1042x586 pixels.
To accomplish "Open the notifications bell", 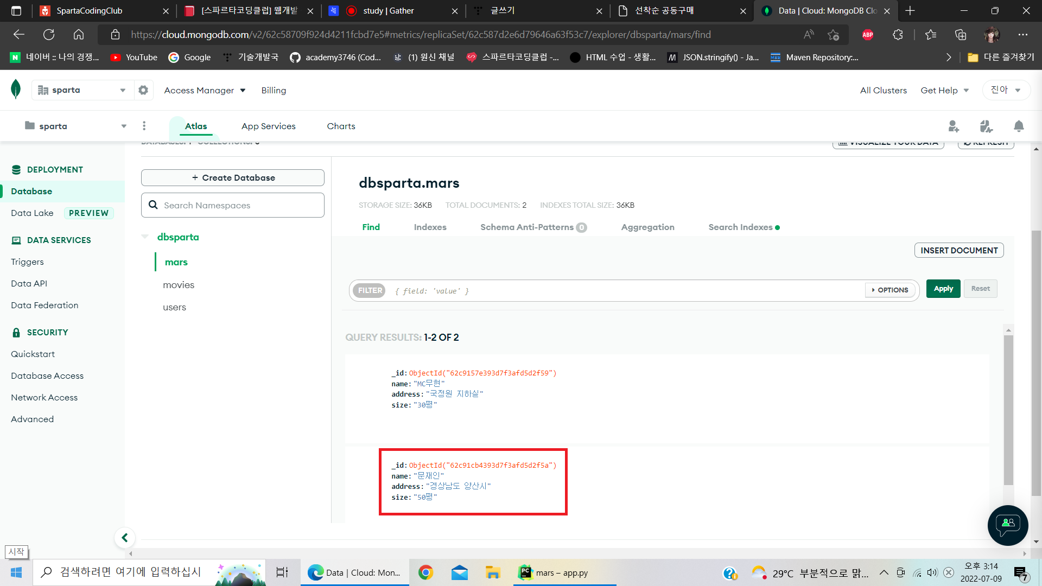I will coord(1019,126).
